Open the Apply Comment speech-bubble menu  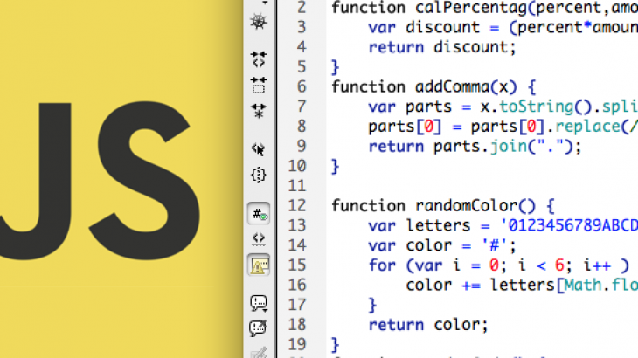click(x=259, y=303)
